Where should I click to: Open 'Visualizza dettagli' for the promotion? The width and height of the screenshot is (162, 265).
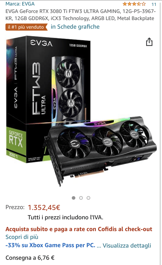127,245
